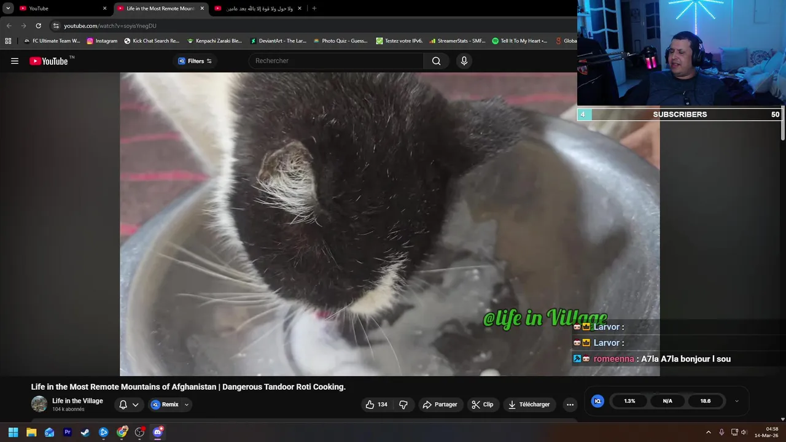Open Testez votre IPv6 bookmark

pyautogui.click(x=399, y=41)
